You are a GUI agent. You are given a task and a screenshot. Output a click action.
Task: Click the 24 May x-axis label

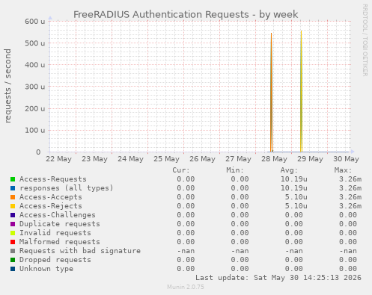pos(130,159)
